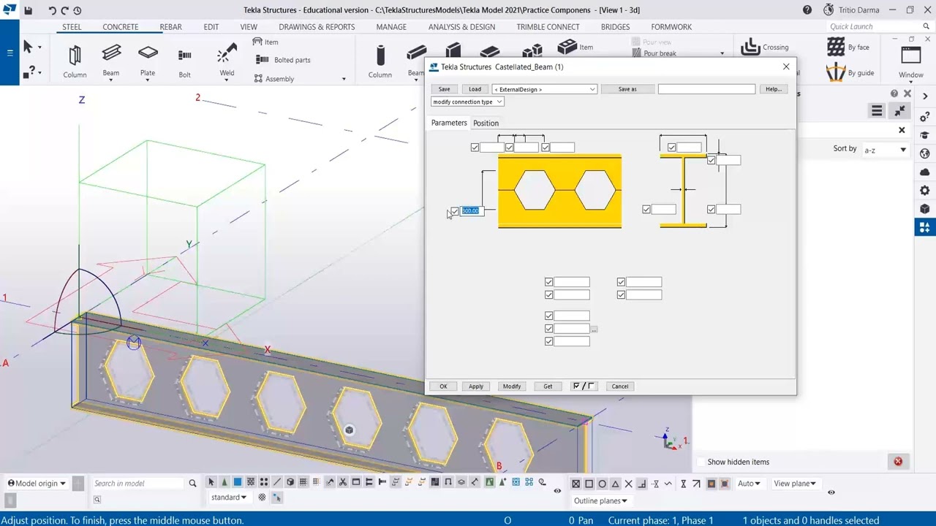Click the Help... button in the dialog
936x526 pixels.
774,89
